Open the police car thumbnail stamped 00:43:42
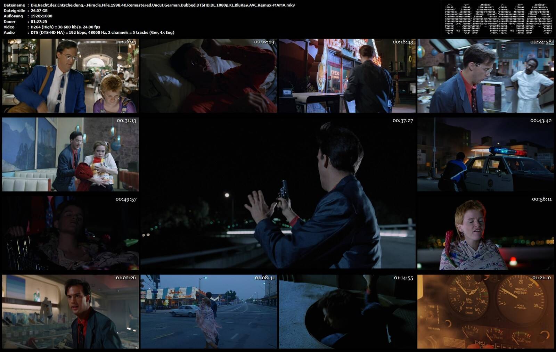 pyautogui.click(x=485, y=154)
